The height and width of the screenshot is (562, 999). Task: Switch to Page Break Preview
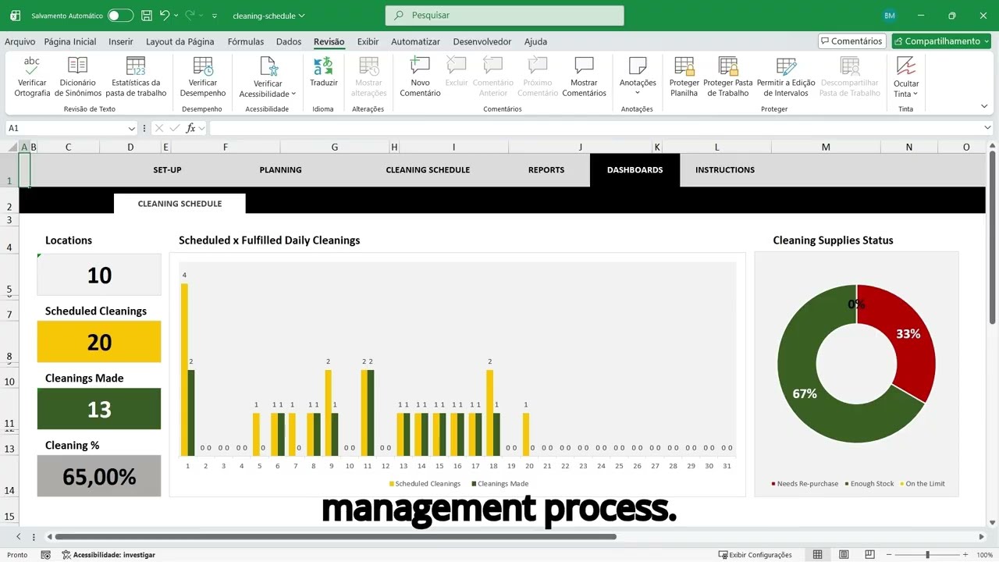[870, 555]
